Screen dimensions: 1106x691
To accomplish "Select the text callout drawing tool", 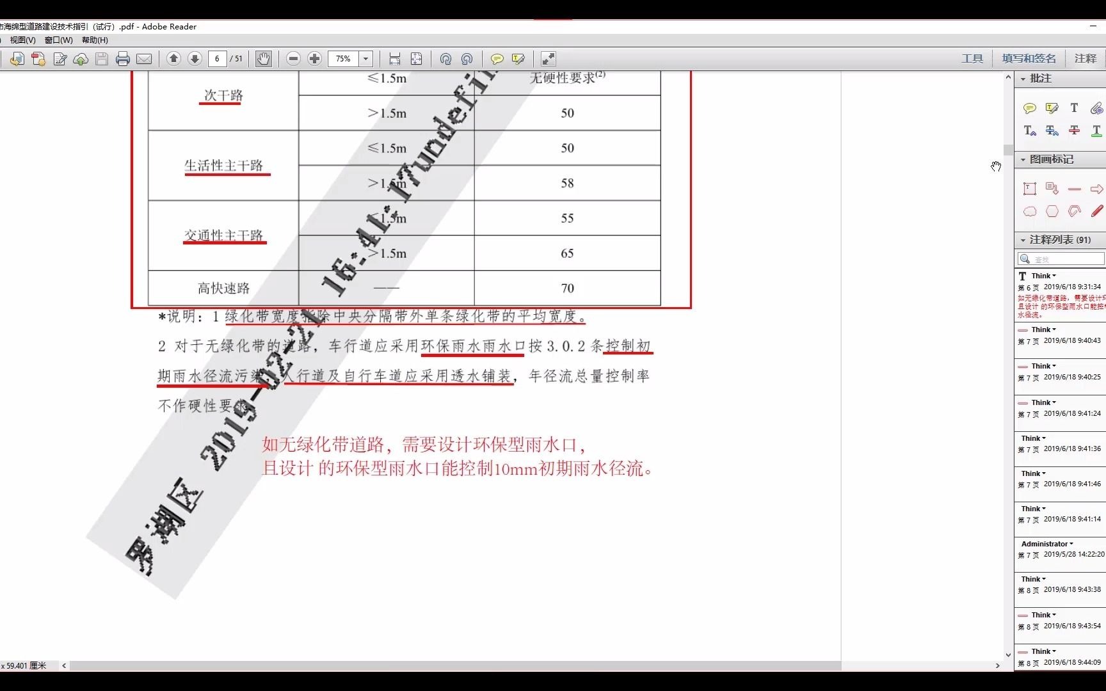I will 1052,189.
